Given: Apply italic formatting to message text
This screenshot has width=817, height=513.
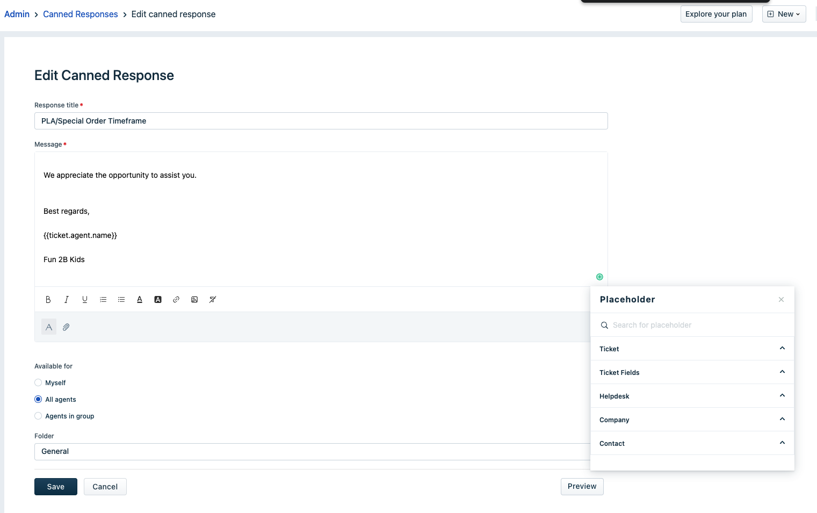Looking at the screenshot, I should click(x=67, y=300).
